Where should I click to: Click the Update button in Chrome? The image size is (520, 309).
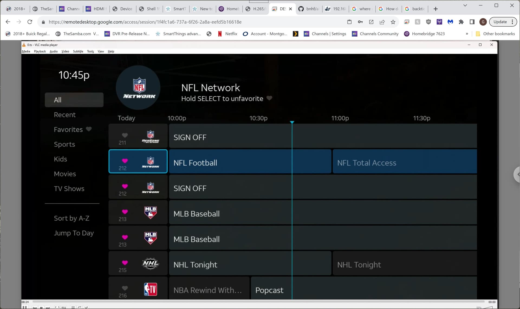(500, 22)
